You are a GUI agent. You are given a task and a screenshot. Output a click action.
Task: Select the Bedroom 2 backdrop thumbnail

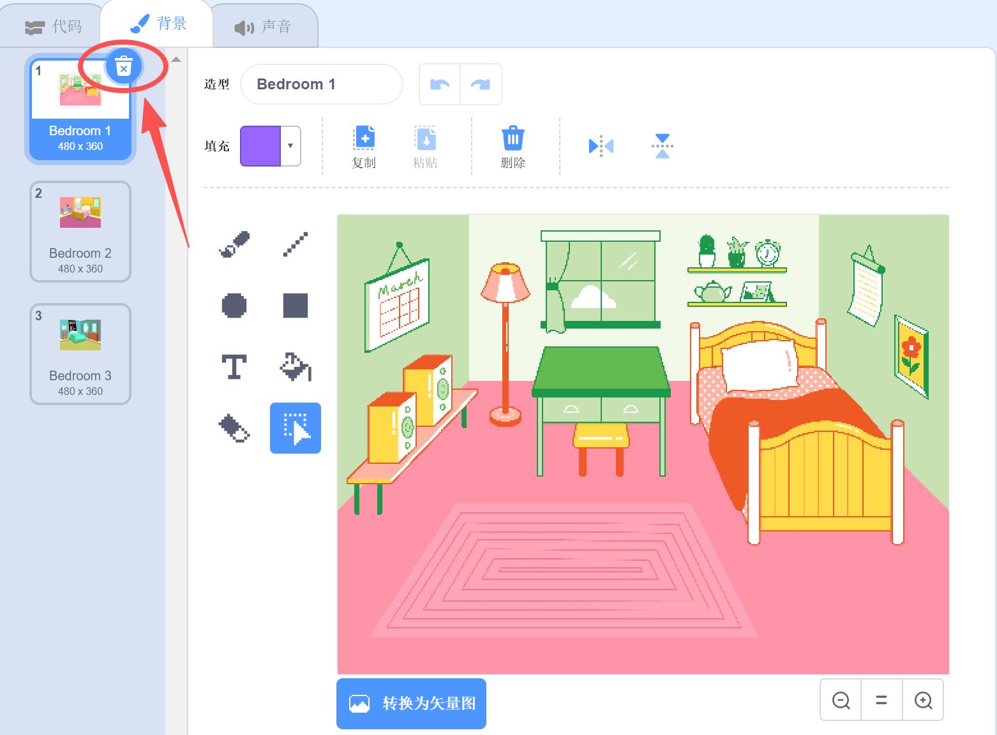tap(80, 232)
